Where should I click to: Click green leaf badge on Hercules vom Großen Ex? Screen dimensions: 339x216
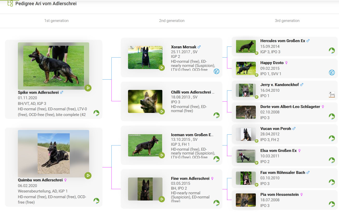pos(332,50)
